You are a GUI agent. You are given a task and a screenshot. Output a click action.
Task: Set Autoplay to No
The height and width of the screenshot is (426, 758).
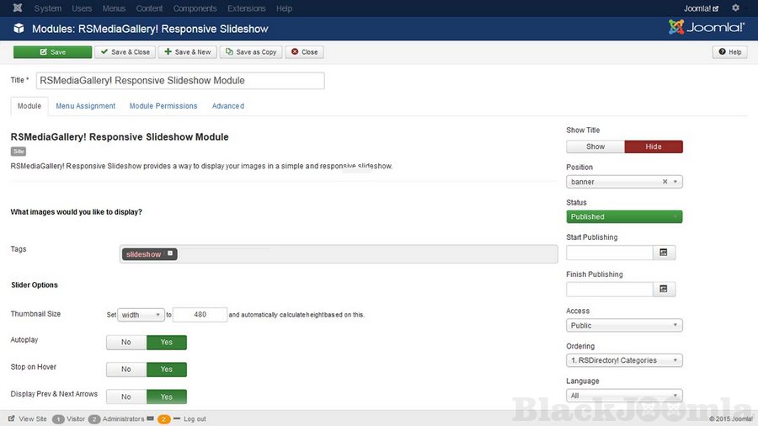click(x=126, y=343)
